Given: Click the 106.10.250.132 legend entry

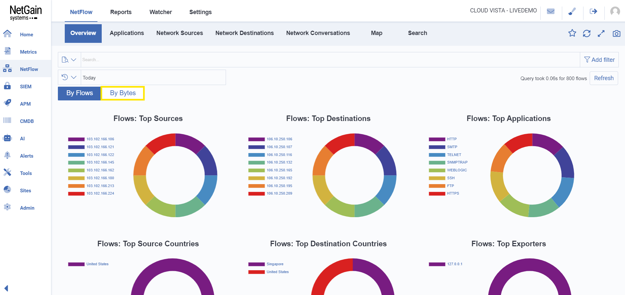Looking at the screenshot, I should point(279,163).
